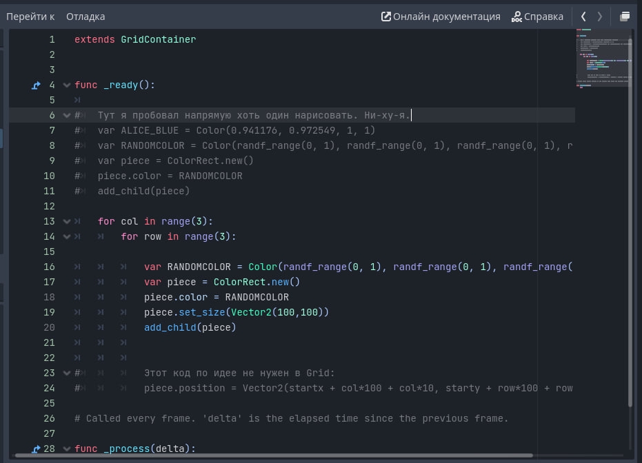Click 'add_child(piece)' on line 20
The image size is (642, 463).
190,328
